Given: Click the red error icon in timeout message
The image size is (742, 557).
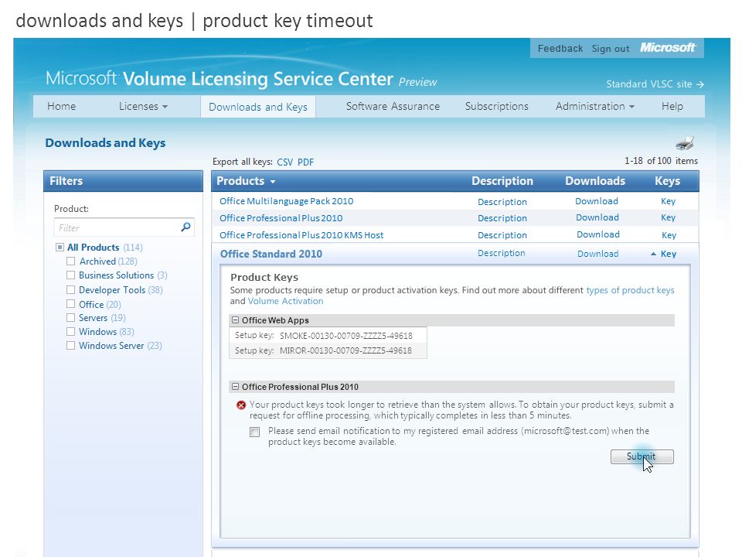Looking at the screenshot, I should 241,405.
